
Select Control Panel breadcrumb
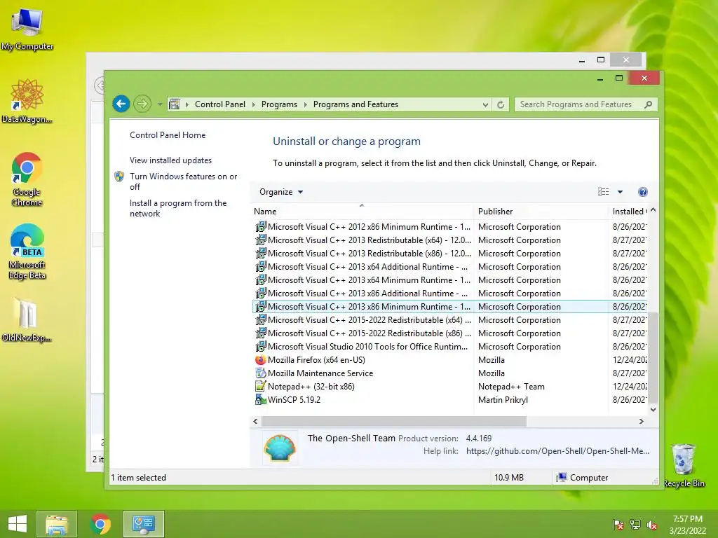tap(220, 104)
